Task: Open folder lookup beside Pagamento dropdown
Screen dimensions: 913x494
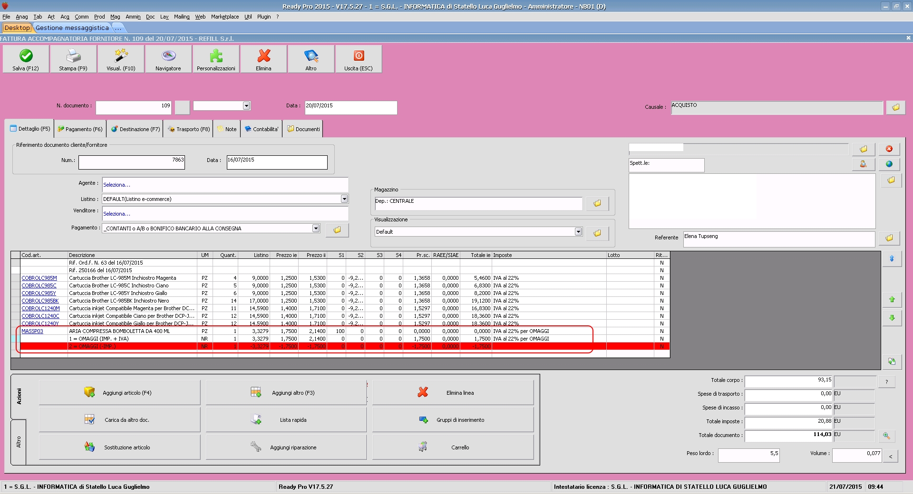Action: coord(337,230)
